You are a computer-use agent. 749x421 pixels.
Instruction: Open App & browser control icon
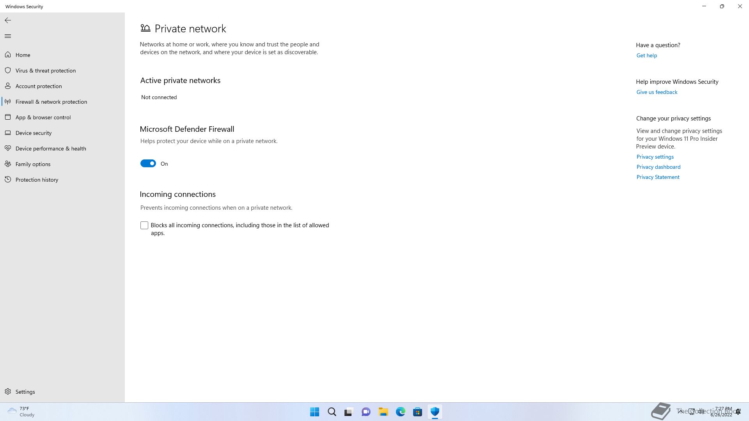pos(8,117)
